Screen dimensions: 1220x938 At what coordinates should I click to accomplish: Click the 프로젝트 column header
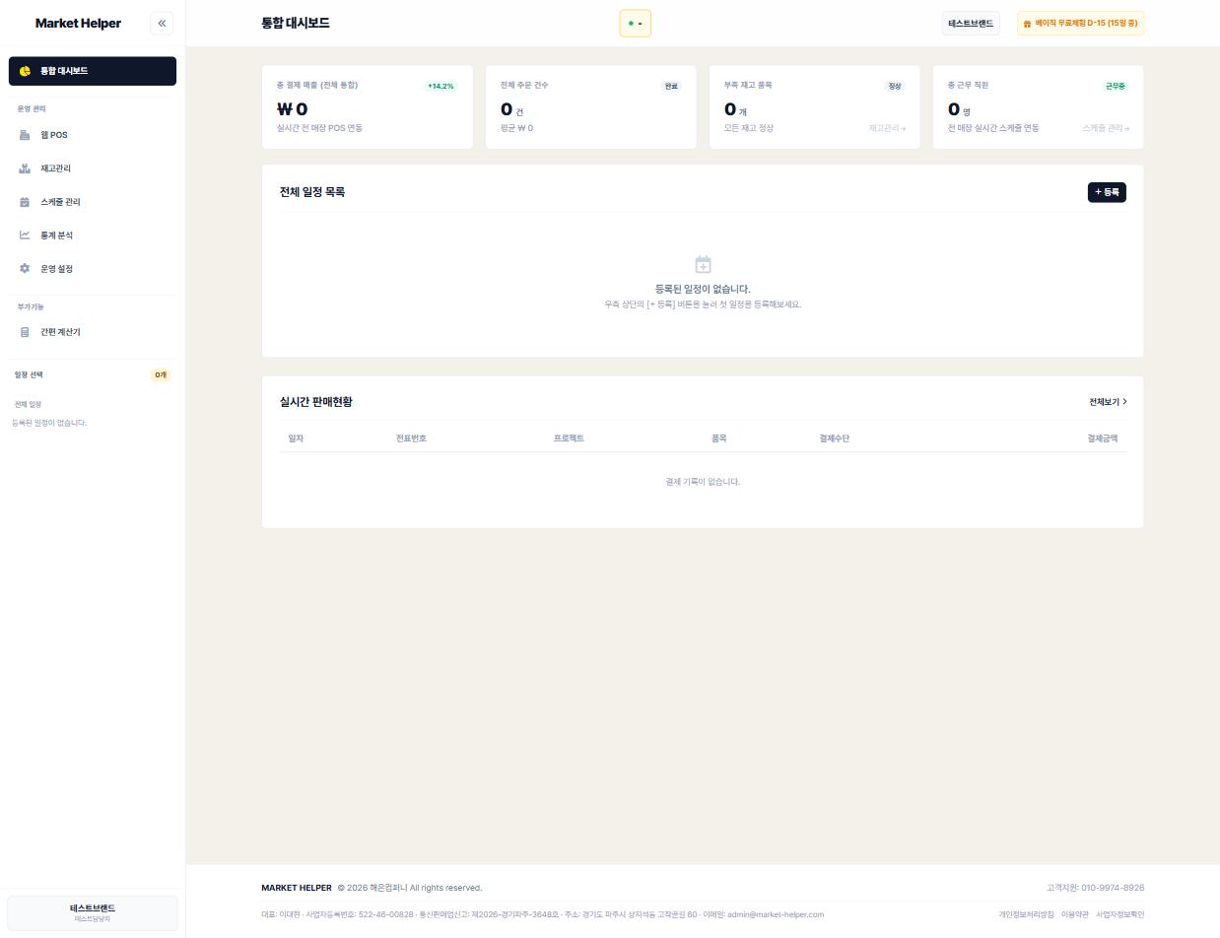pos(569,438)
